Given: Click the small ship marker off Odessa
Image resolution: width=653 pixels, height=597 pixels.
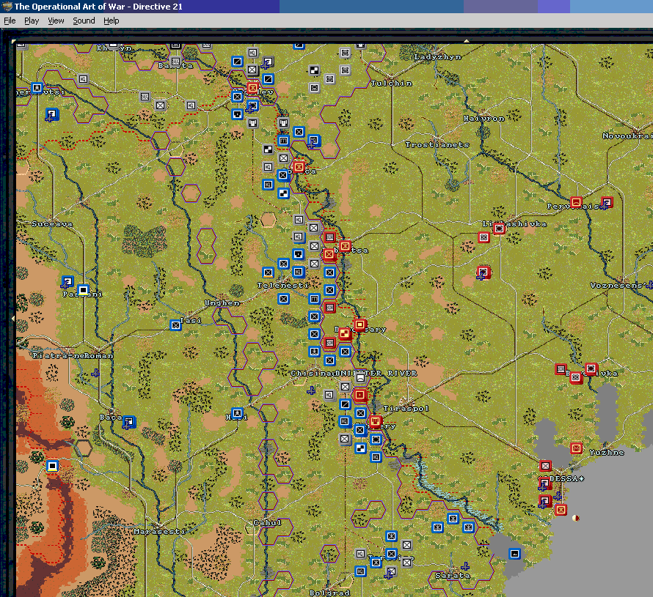Looking at the screenshot, I should pyautogui.click(x=576, y=518).
